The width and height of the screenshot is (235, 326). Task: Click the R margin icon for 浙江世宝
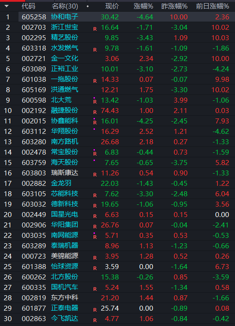(x=95, y=29)
